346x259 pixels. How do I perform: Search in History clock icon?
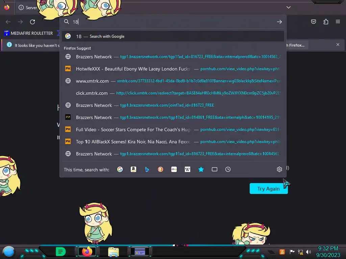(228, 169)
